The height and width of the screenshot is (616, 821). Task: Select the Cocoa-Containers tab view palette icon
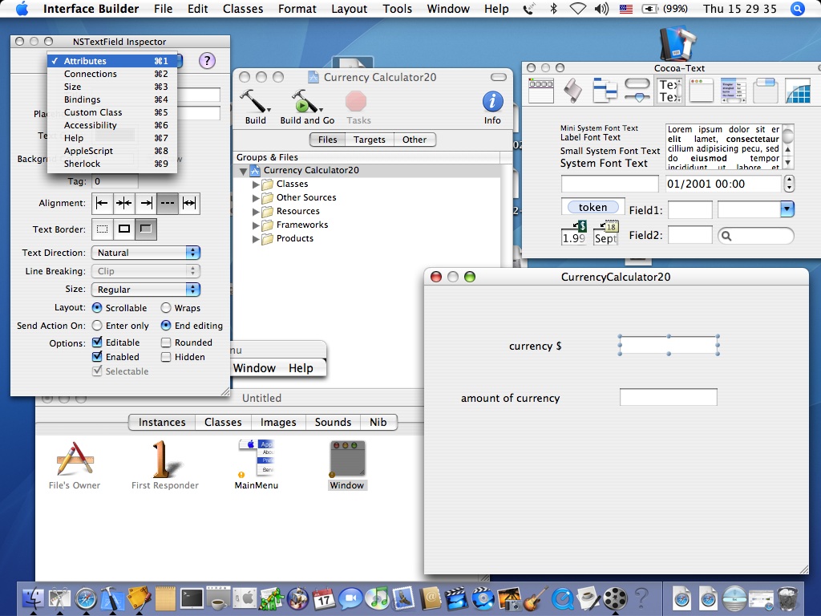coord(765,91)
